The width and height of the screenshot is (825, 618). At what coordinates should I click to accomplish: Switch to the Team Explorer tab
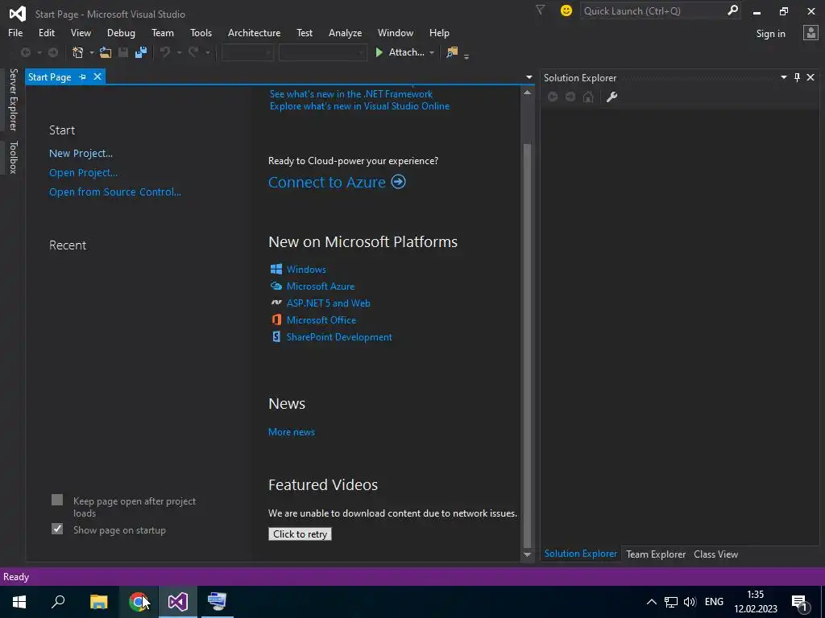click(x=656, y=554)
